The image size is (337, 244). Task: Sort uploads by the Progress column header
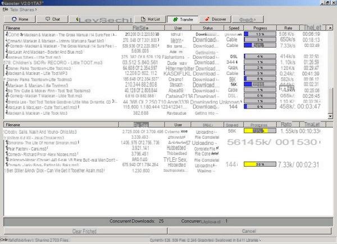coord(260,125)
